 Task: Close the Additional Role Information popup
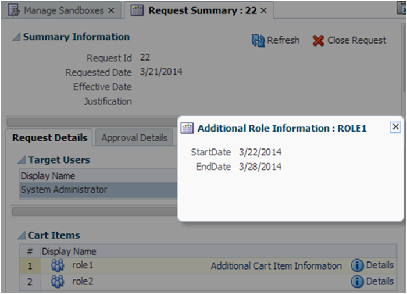click(x=395, y=127)
